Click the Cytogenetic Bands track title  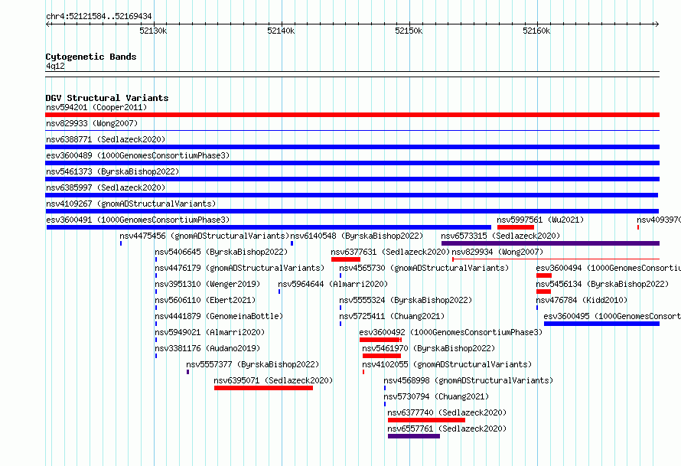91,57
